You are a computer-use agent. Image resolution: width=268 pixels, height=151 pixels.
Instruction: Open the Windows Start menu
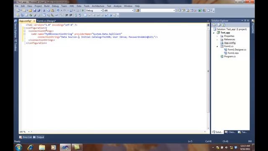coord(18,147)
